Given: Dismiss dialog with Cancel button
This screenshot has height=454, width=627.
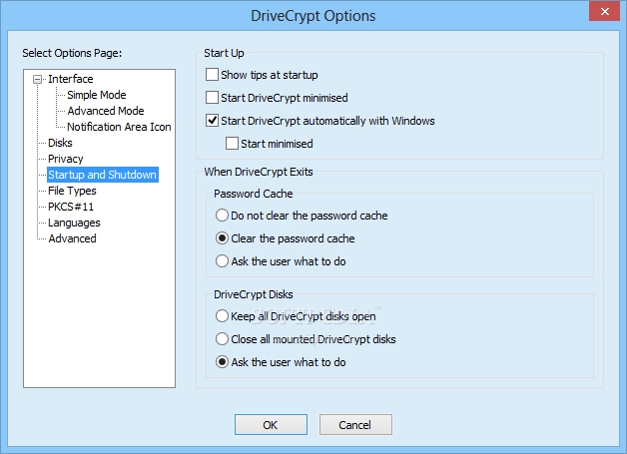Looking at the screenshot, I should 355,424.
